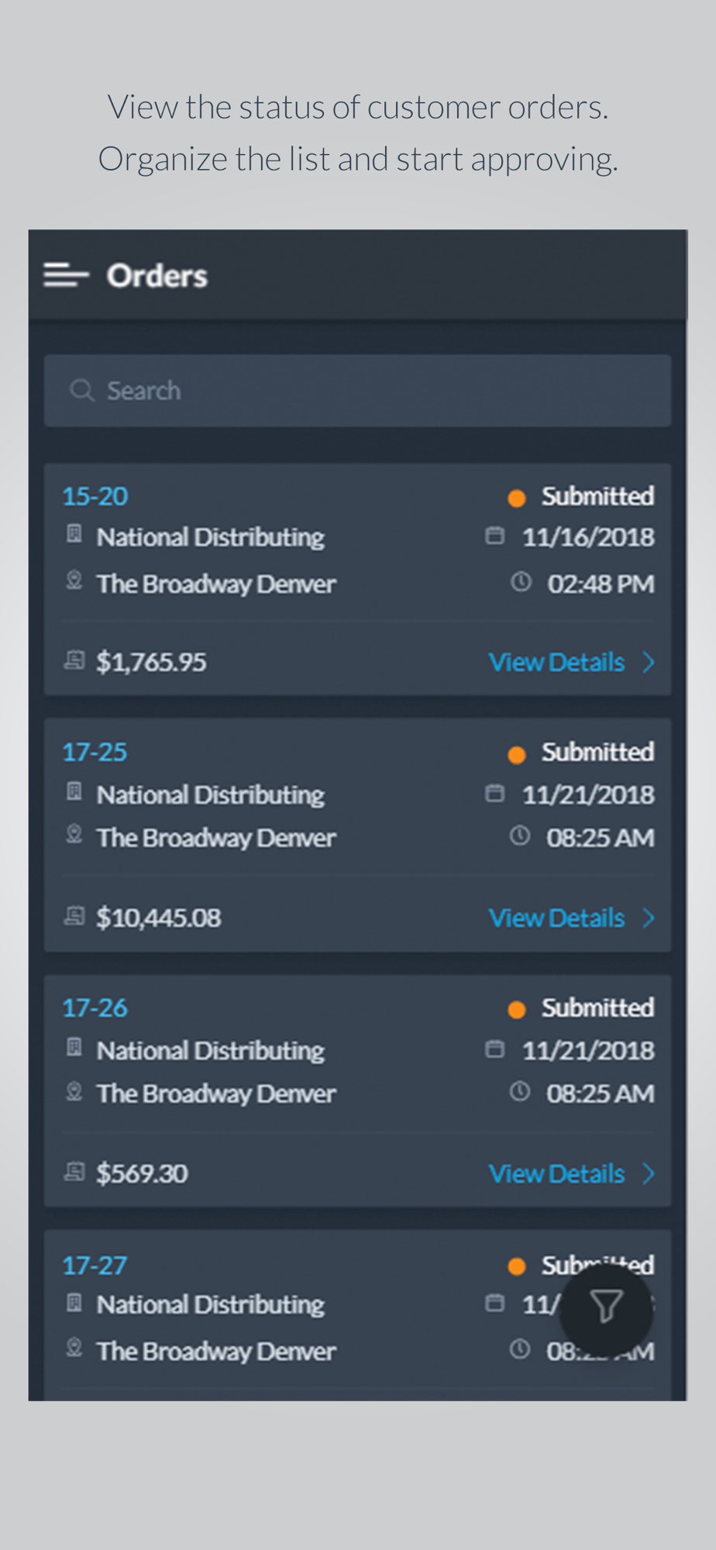This screenshot has width=716, height=1550.
Task: Click the magnifier icon in search bar
Action: (x=82, y=390)
